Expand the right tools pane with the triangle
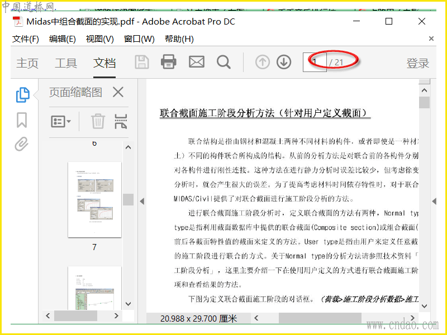This screenshot has height=335, width=447. [434, 202]
